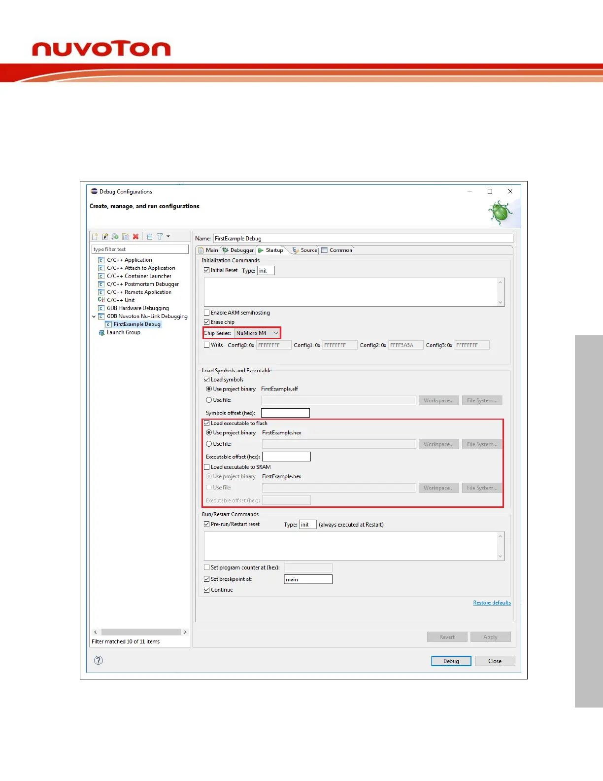
Task: Click the initialization commands text area
Action: click(350, 292)
